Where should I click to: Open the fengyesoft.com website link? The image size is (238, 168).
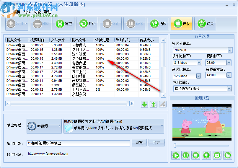(x=48, y=154)
